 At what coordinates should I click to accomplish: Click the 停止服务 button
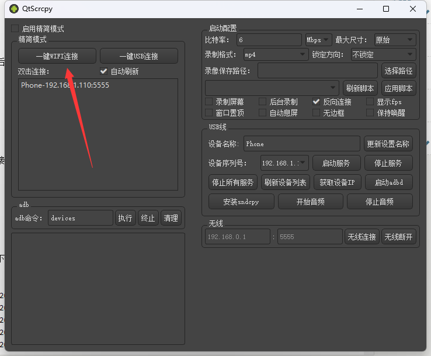pyautogui.click(x=388, y=163)
